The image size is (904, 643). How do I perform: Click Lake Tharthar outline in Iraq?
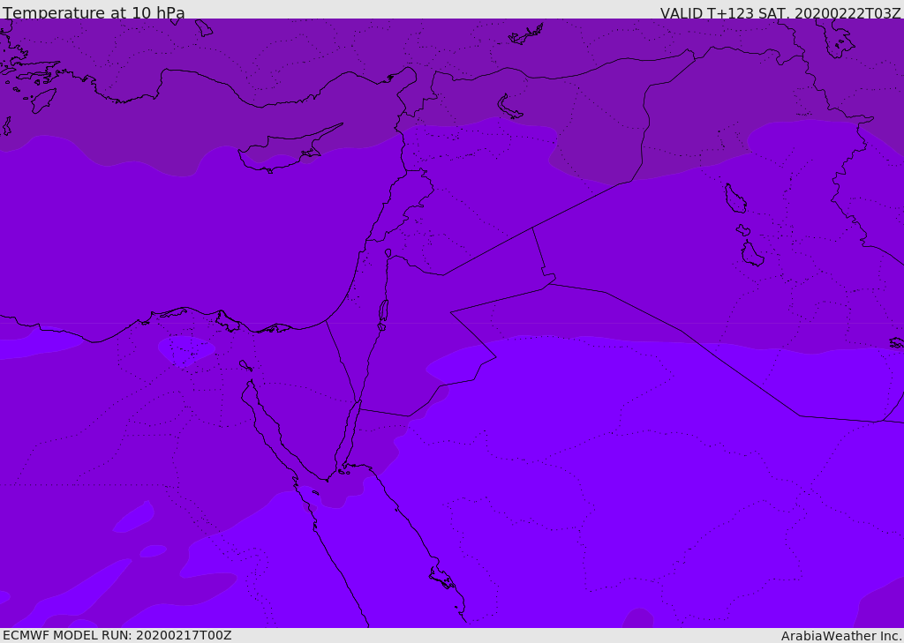point(735,198)
